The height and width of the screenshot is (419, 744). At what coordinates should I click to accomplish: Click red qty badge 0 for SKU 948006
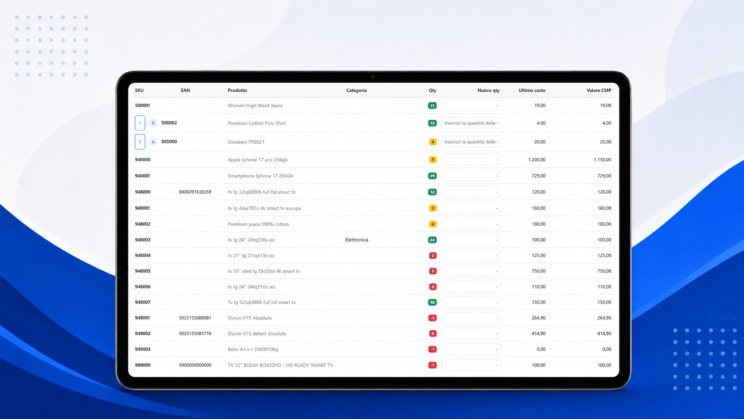[x=433, y=287]
